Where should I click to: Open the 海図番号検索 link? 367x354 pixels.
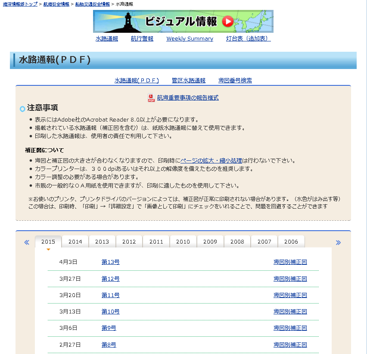[x=235, y=80]
